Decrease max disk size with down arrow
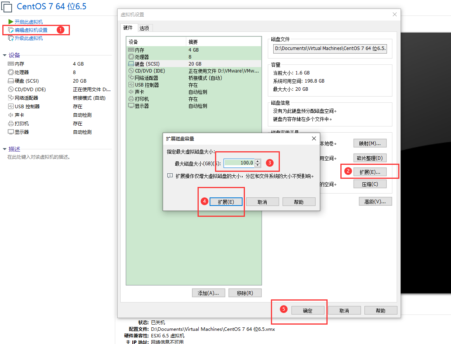The height and width of the screenshot is (344, 451). click(258, 165)
